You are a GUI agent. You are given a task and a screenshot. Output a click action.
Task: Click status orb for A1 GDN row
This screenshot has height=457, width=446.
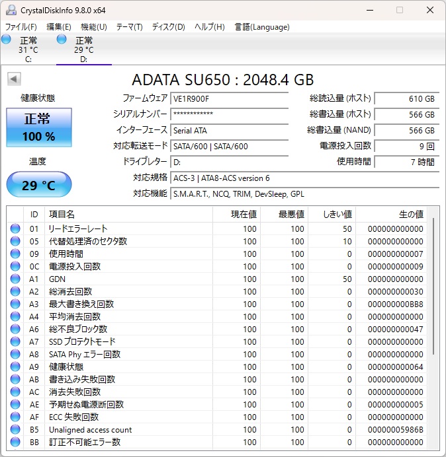[x=15, y=279]
